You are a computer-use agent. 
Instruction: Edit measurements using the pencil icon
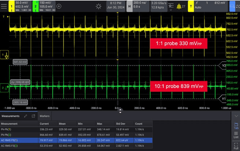pyautogui.click(x=25, y=116)
